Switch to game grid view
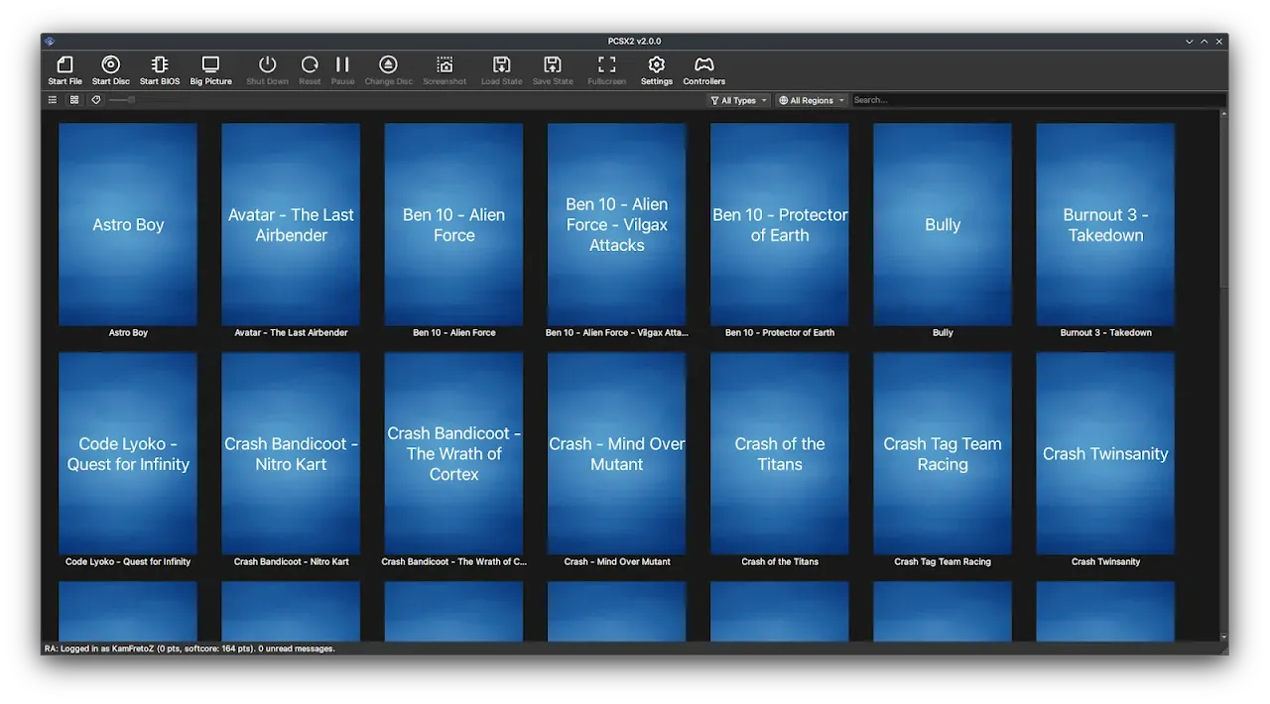Screen dimensions: 1270x704 click(x=74, y=100)
